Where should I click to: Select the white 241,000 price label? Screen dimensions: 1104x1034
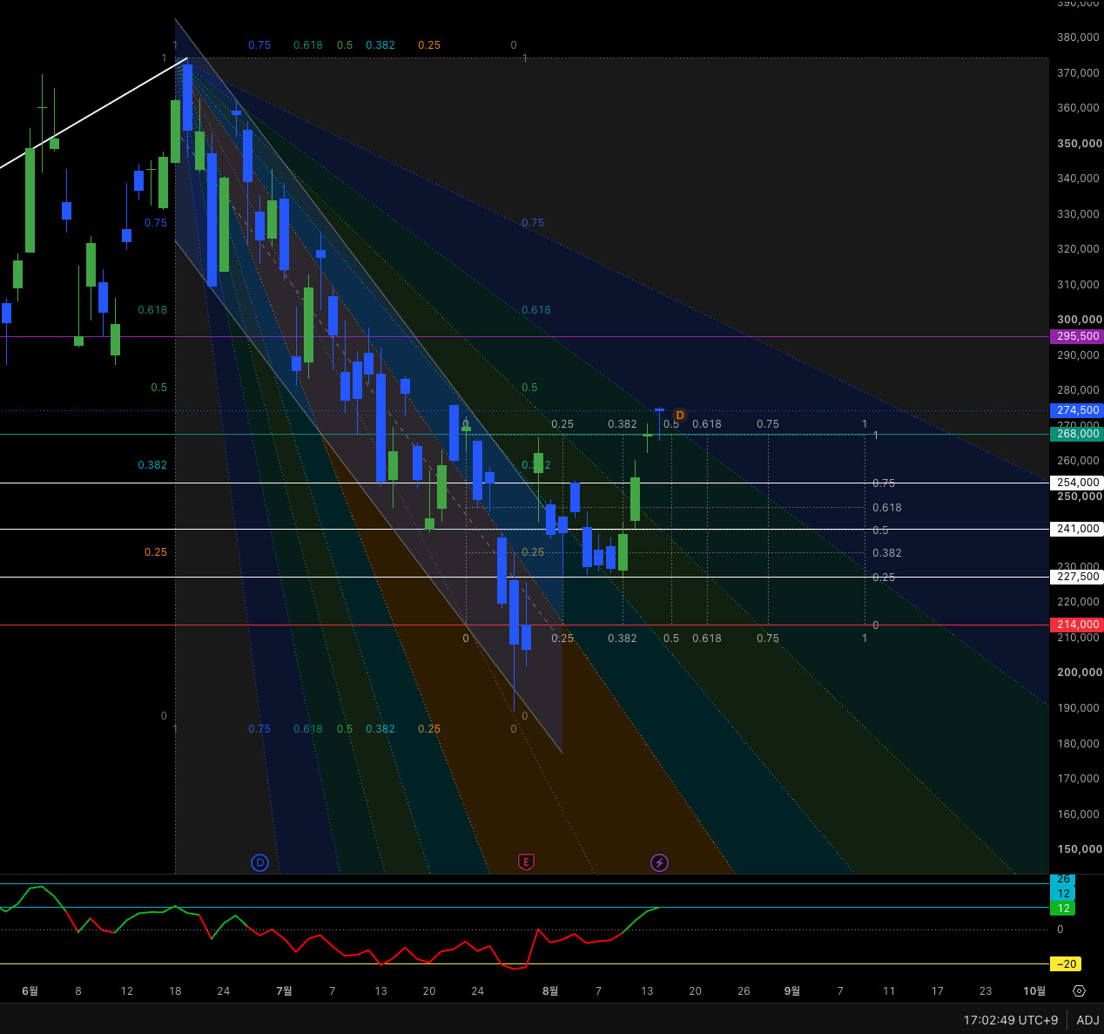click(x=1078, y=529)
